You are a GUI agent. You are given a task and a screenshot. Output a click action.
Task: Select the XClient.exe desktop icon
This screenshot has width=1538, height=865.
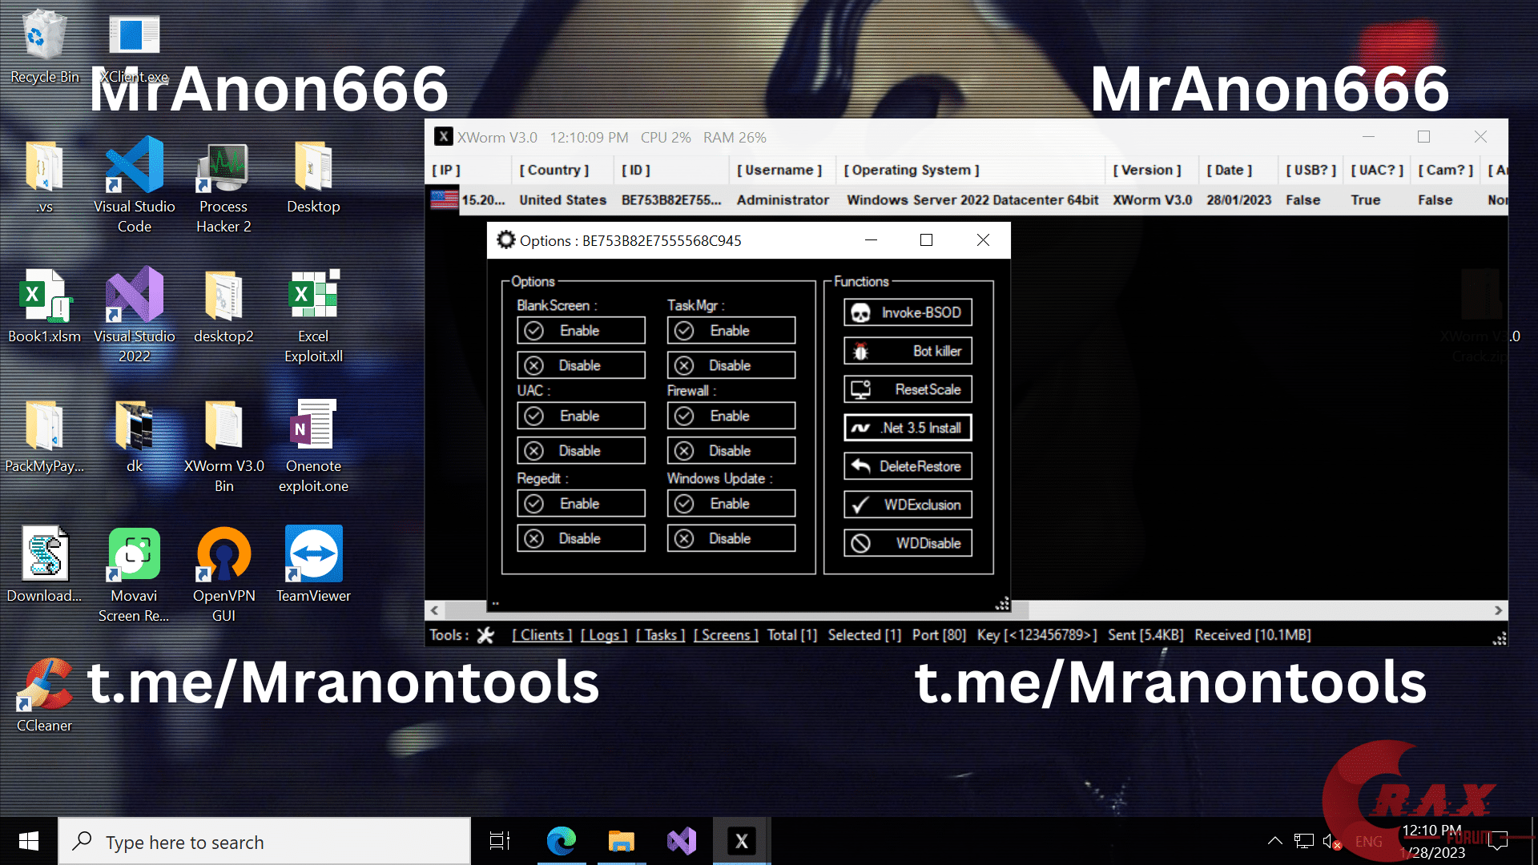point(135,46)
